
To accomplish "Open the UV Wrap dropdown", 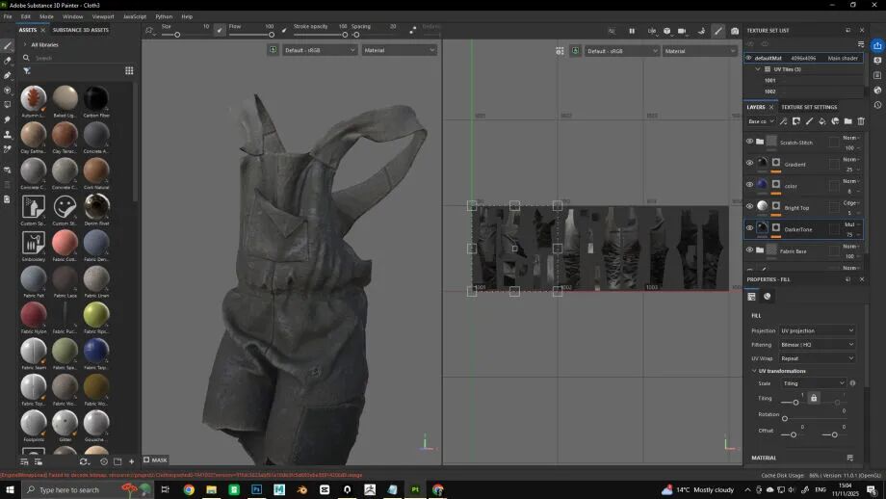I will [x=817, y=358].
